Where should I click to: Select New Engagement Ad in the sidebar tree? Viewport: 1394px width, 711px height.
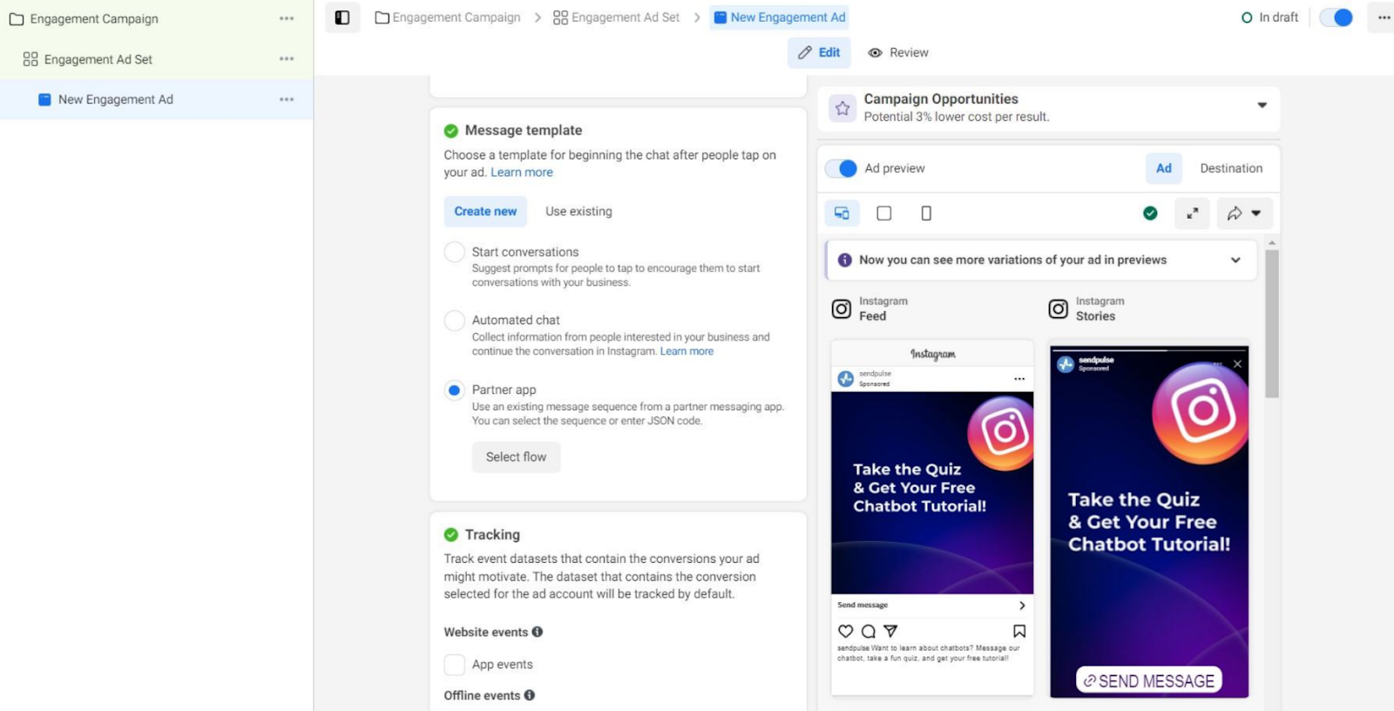[115, 99]
